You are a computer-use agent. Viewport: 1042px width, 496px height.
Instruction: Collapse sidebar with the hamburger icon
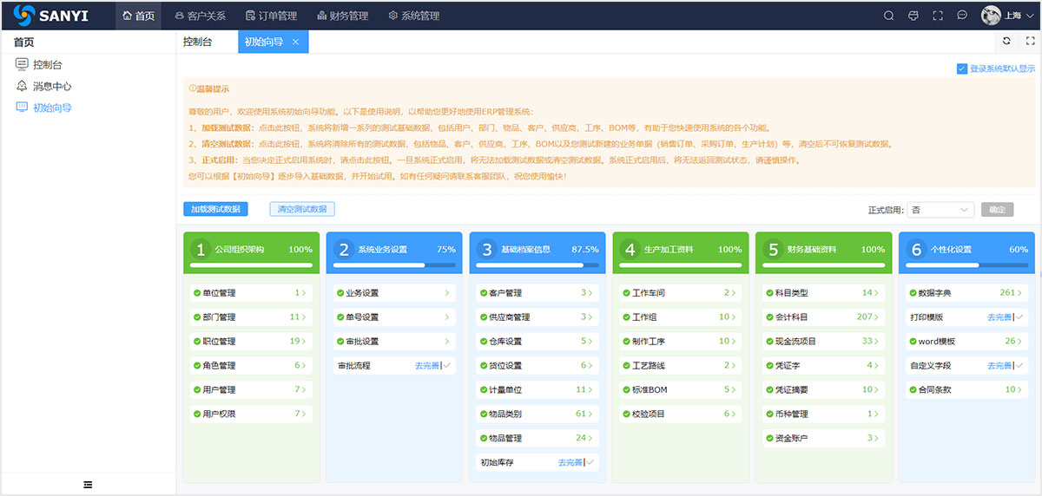click(88, 485)
